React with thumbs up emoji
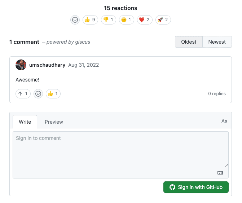 coord(90,20)
